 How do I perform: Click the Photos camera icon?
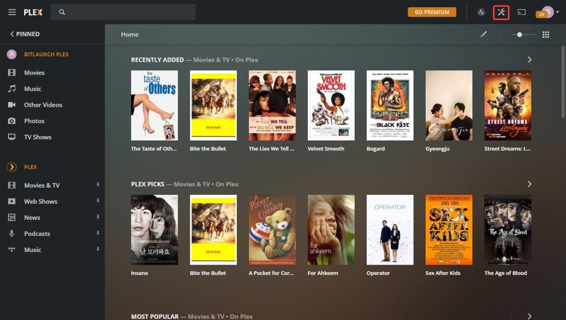pyautogui.click(x=12, y=121)
